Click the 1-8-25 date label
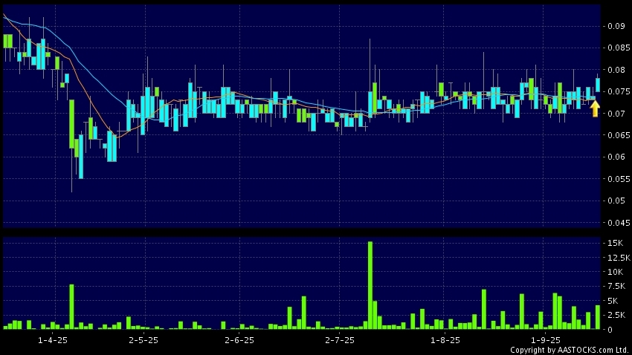This screenshot has width=632, height=355. click(445, 339)
